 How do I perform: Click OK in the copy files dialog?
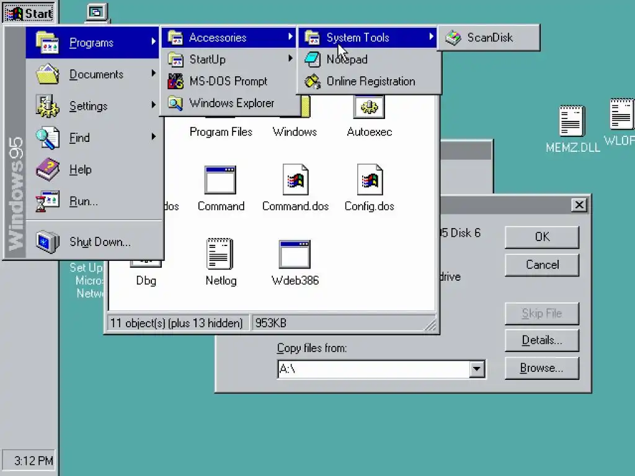(x=542, y=237)
